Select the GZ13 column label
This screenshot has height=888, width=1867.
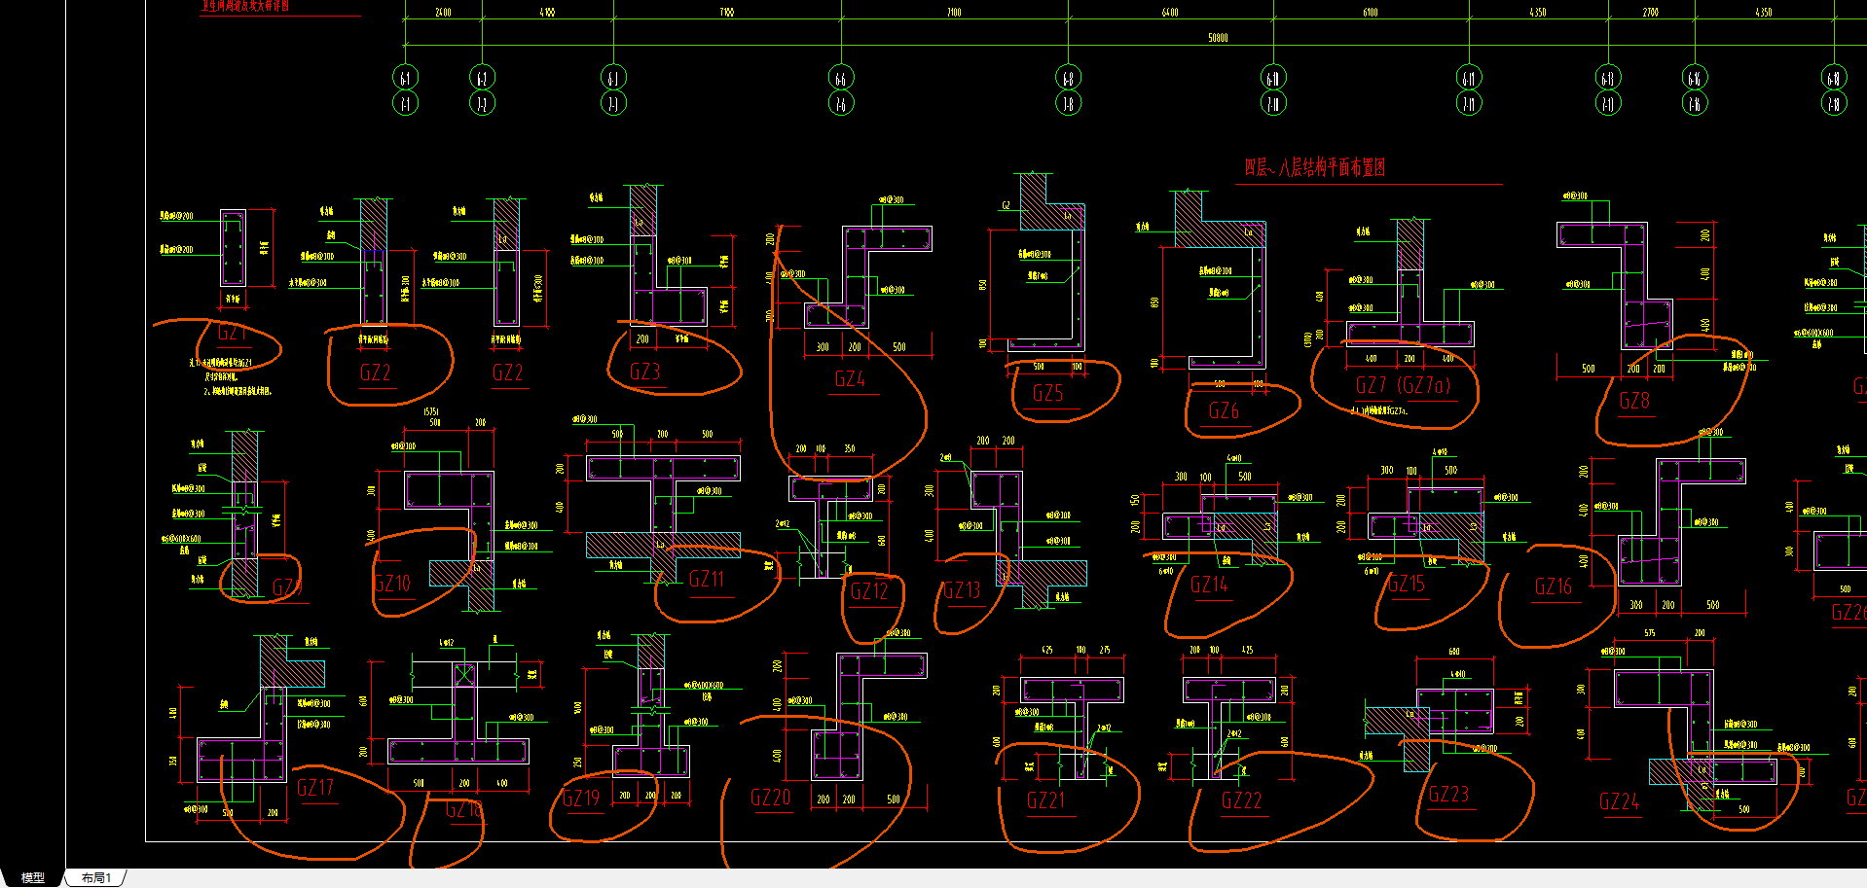coord(962,590)
